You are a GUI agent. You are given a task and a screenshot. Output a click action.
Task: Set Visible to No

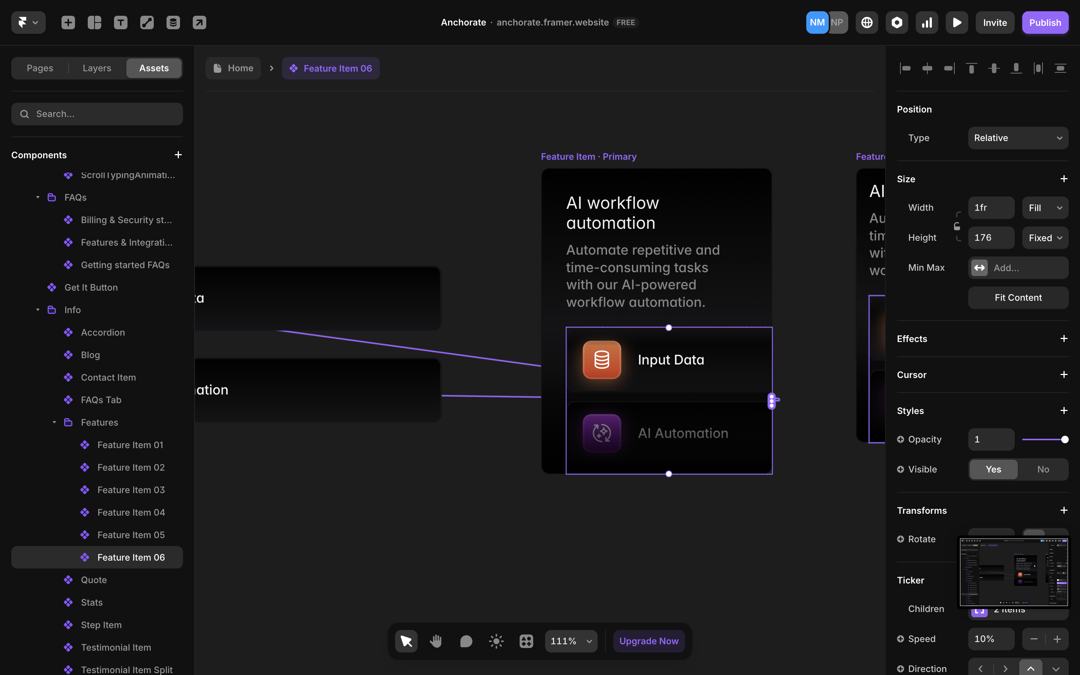coord(1042,469)
